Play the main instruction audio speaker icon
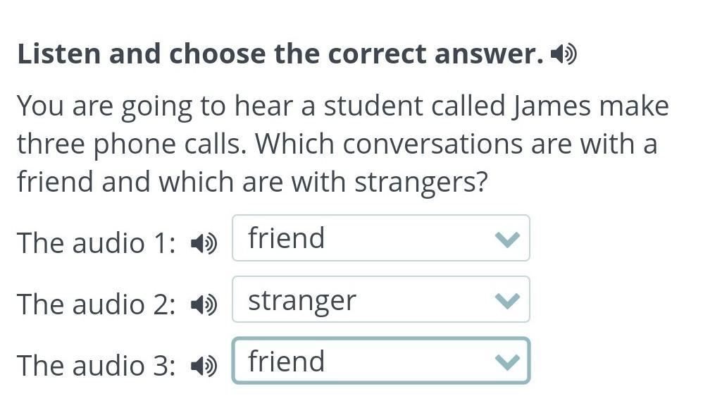The image size is (703, 413). click(x=563, y=54)
